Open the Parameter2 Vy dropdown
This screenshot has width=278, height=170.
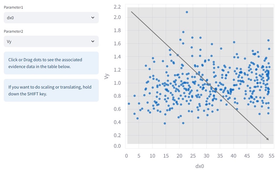51,42
